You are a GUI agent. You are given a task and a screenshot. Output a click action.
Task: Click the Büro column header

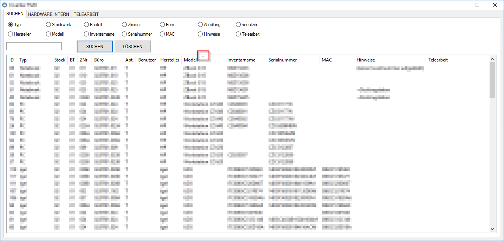[x=99, y=60]
